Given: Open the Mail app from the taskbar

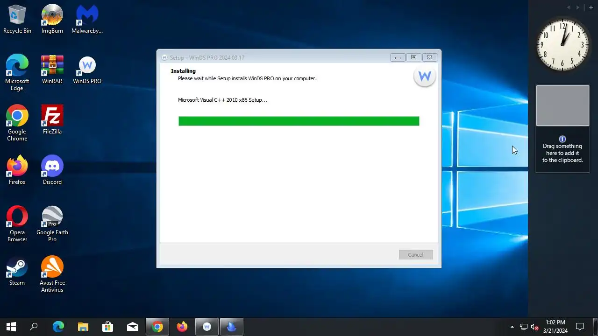Looking at the screenshot, I should tap(133, 327).
